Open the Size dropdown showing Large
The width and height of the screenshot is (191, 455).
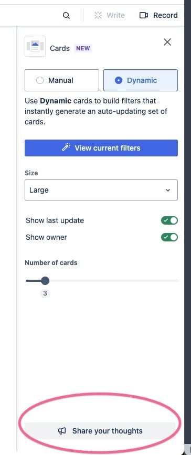(101, 190)
